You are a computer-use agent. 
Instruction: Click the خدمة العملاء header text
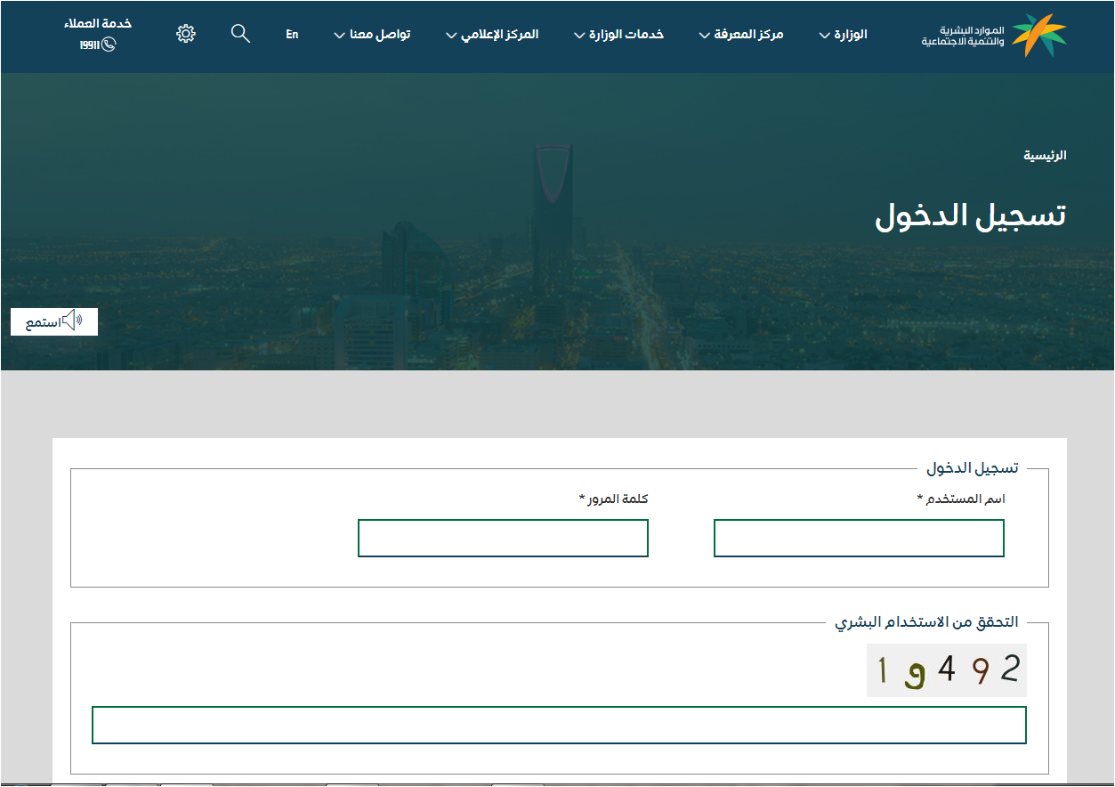pos(98,24)
